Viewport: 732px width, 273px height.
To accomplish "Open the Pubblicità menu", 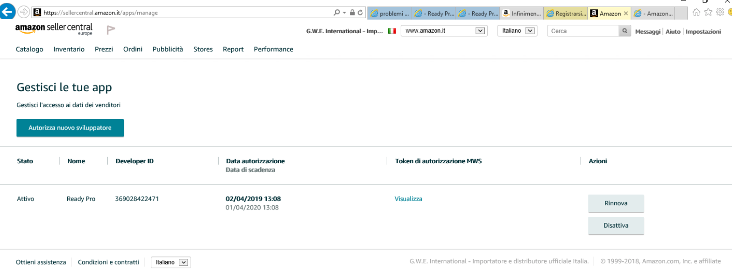I will tap(168, 49).
